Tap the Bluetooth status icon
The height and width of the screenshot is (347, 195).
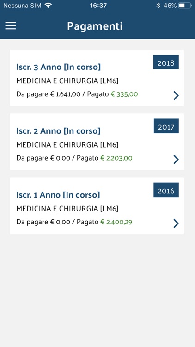[x=158, y=6]
